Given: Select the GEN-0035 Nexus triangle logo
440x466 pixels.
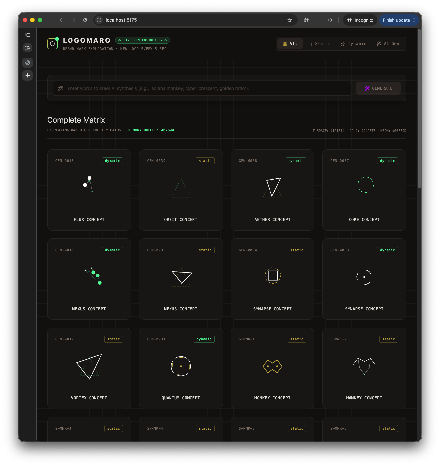Looking at the screenshot, I should pyautogui.click(x=182, y=277).
